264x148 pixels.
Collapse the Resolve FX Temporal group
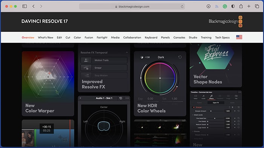pyautogui.click(x=127, y=53)
